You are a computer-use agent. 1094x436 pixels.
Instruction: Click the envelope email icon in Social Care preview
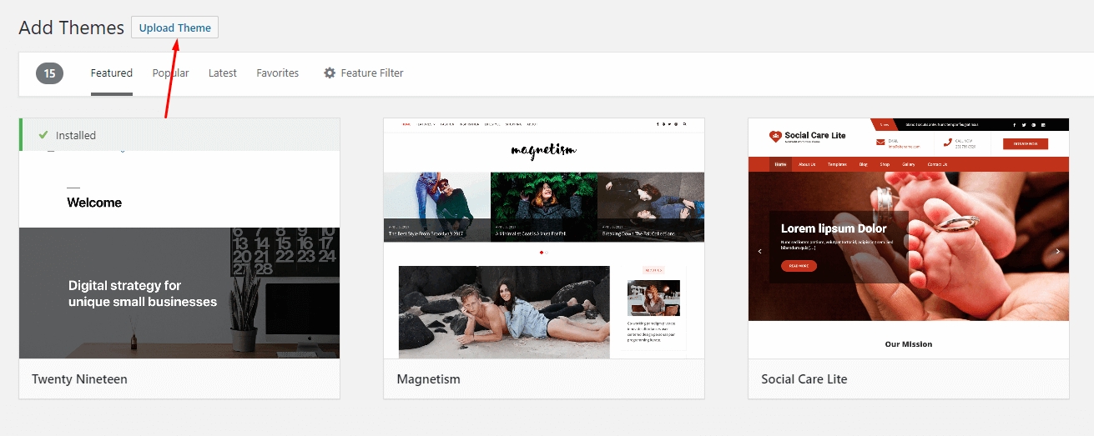[880, 143]
